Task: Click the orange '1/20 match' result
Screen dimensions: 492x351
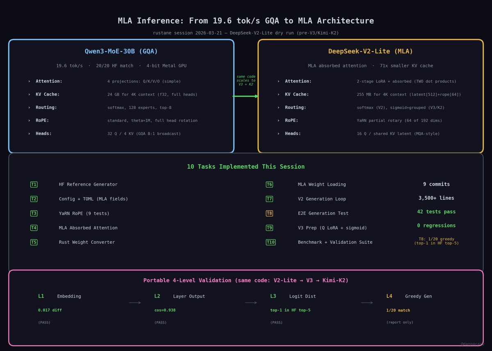Action: [398, 310]
